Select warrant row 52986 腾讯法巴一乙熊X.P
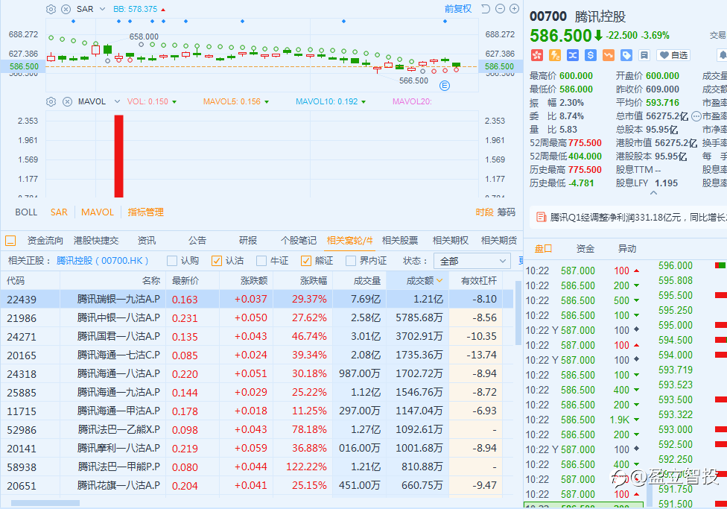 coord(257,430)
